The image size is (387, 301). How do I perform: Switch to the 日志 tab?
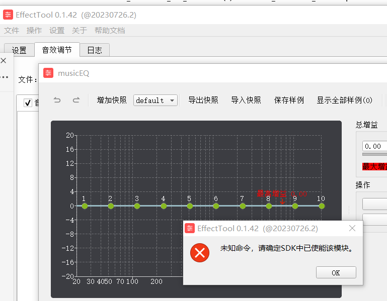[x=95, y=50]
